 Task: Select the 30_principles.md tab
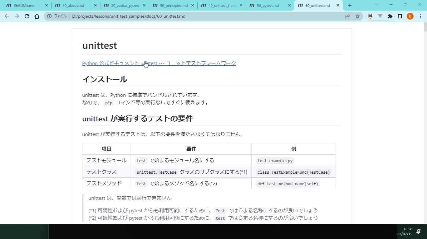(174, 5)
